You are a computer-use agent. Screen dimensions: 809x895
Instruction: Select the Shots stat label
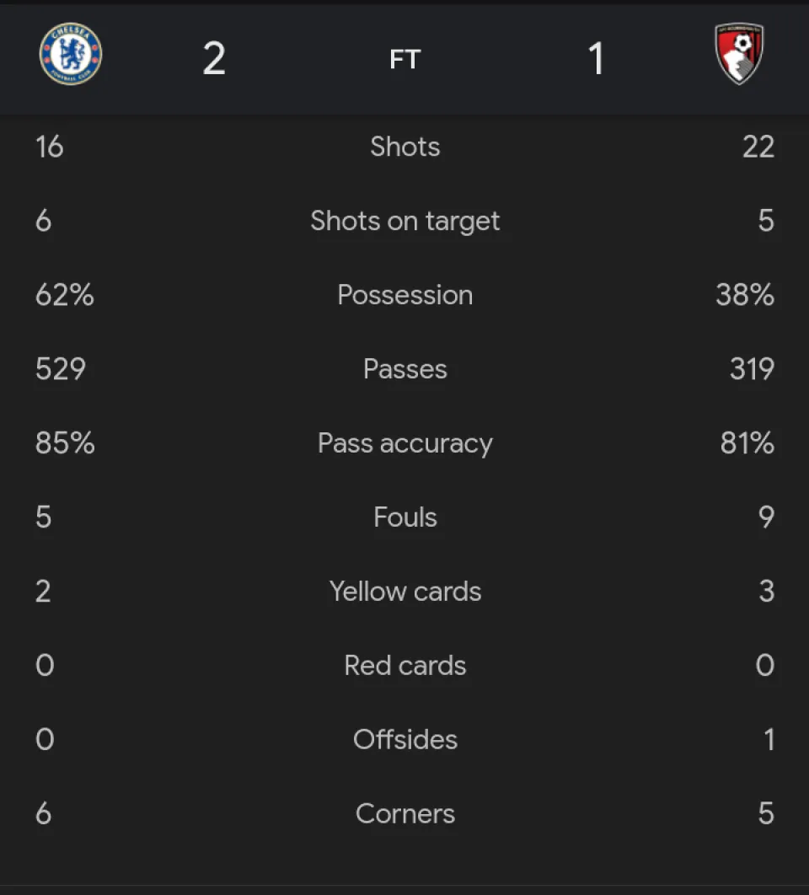click(x=404, y=147)
